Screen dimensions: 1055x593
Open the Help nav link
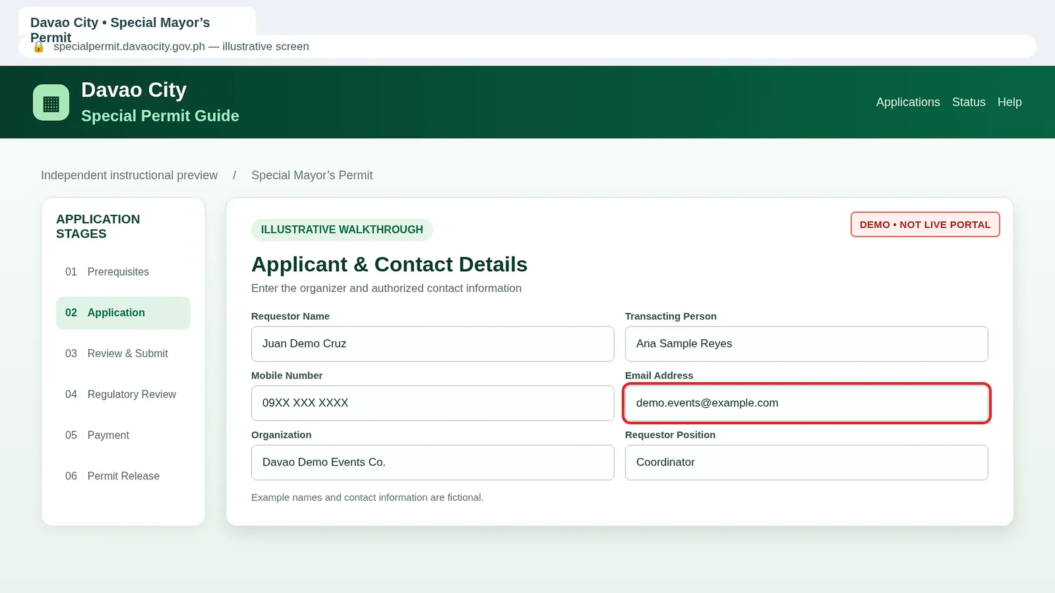[1009, 102]
